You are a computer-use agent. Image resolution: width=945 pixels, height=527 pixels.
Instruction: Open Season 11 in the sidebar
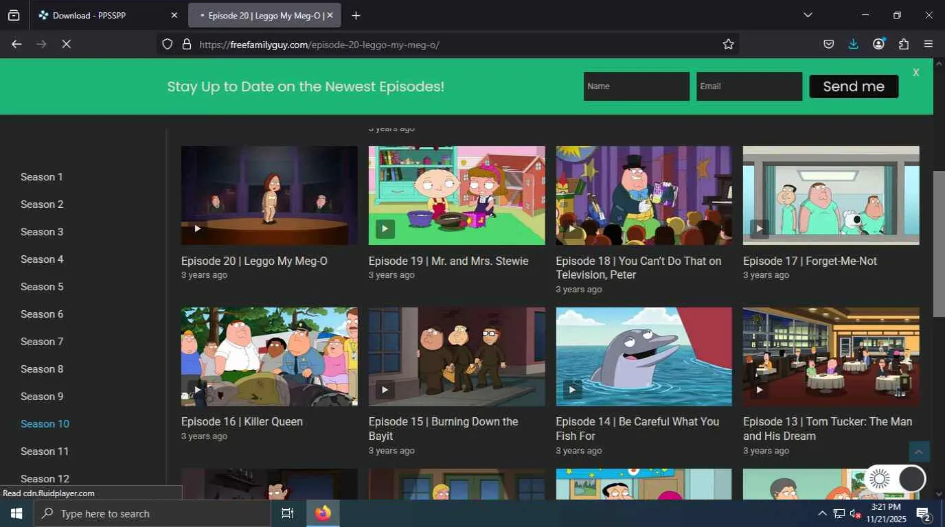pyautogui.click(x=45, y=452)
